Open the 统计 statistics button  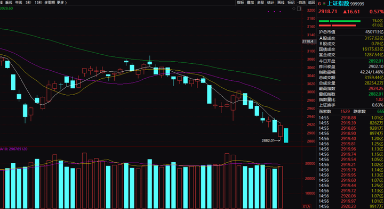[x=270, y=3]
